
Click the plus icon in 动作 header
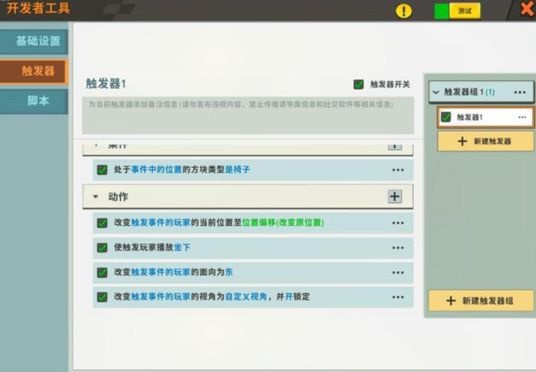point(395,197)
